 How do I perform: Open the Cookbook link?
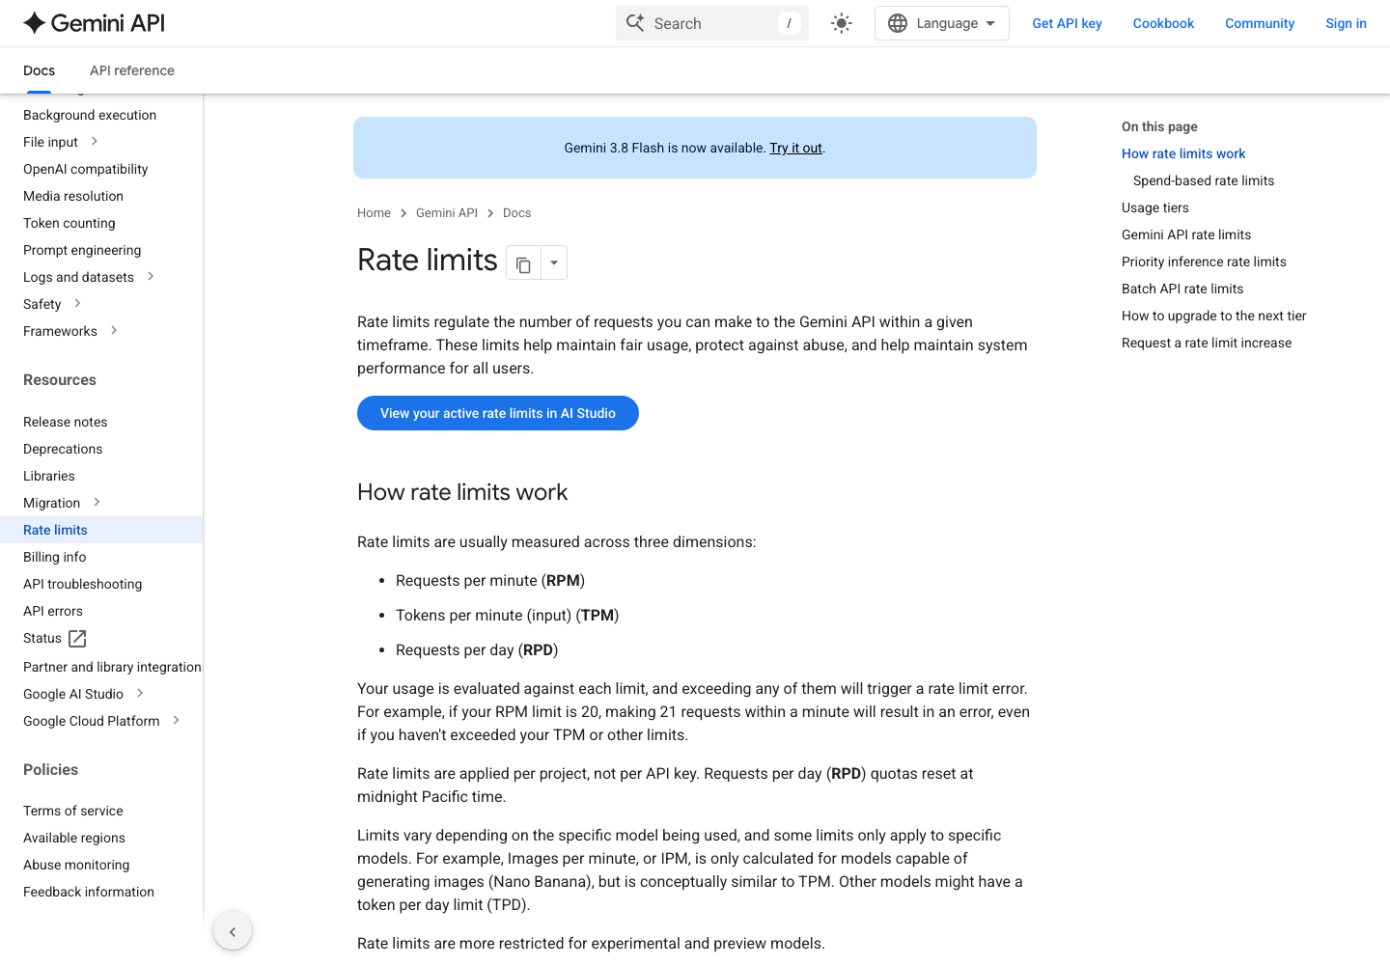(1163, 23)
